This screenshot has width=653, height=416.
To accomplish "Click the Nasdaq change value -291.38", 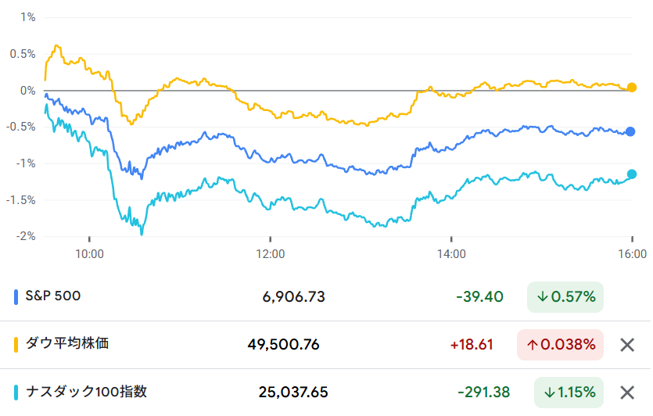I will tap(481, 393).
